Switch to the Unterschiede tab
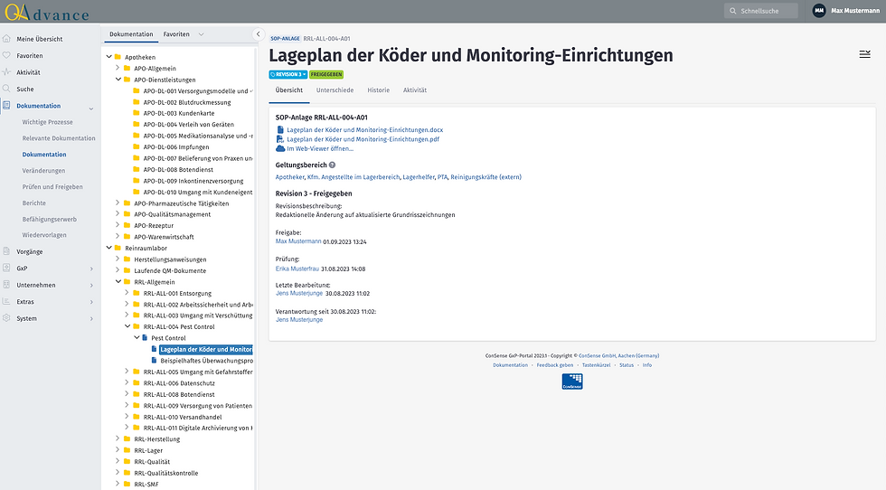Screen dimensions: 886x490 pos(335,90)
